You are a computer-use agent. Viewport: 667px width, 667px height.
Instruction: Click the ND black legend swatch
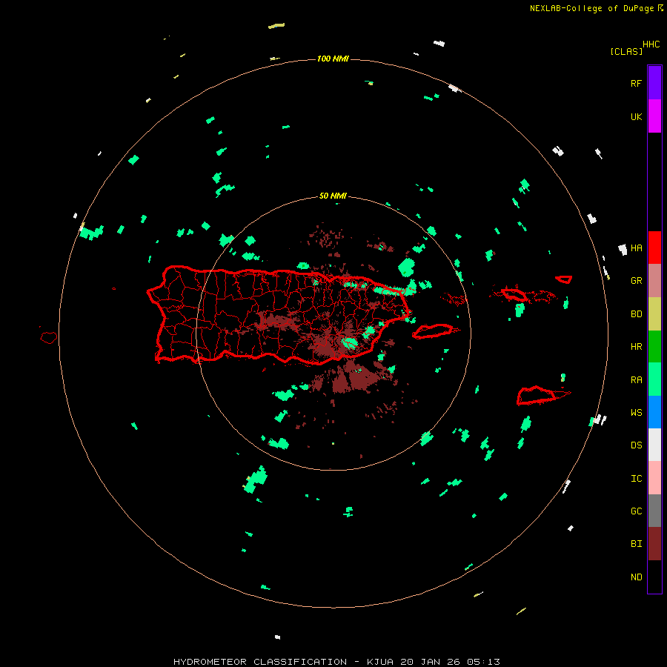pos(654,577)
